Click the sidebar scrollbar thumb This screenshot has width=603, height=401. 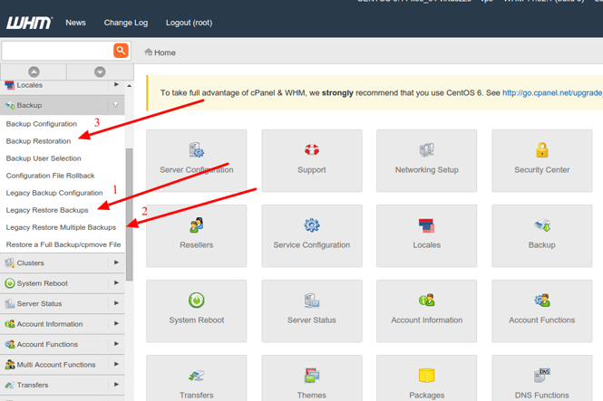tap(129, 215)
